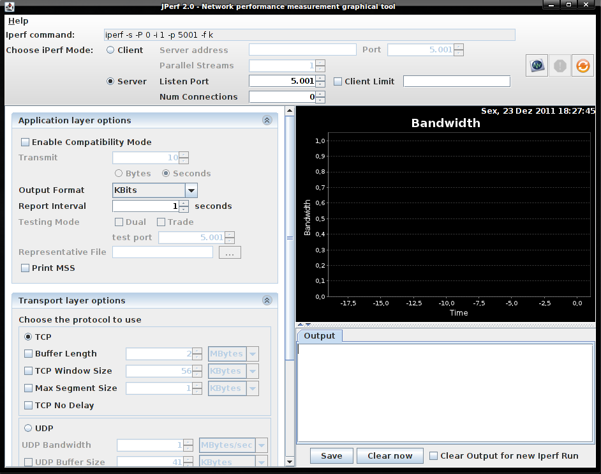The image size is (601, 474).
Task: Open the TCP Window Size units dropdown
Action: (x=253, y=371)
